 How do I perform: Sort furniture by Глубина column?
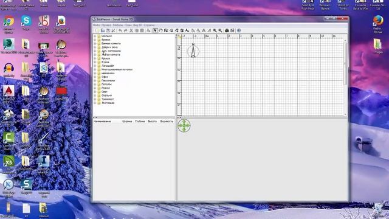(x=140, y=122)
